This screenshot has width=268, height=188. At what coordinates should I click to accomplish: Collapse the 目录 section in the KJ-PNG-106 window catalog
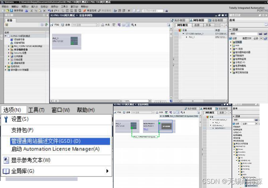(x=230, y=29)
